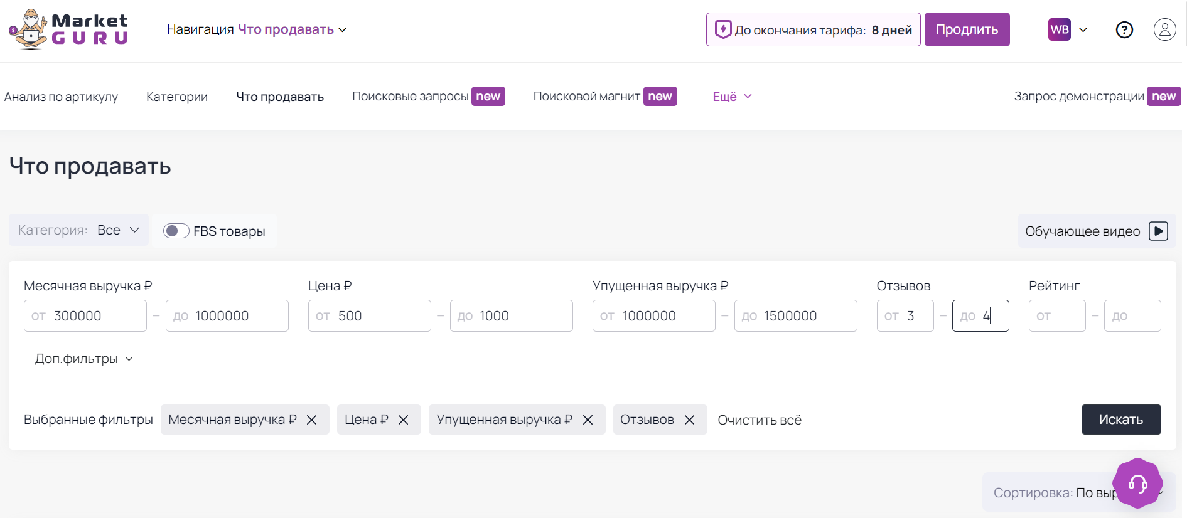Toggle the FBS товары switch
This screenshot has width=1187, height=518.
(x=176, y=231)
